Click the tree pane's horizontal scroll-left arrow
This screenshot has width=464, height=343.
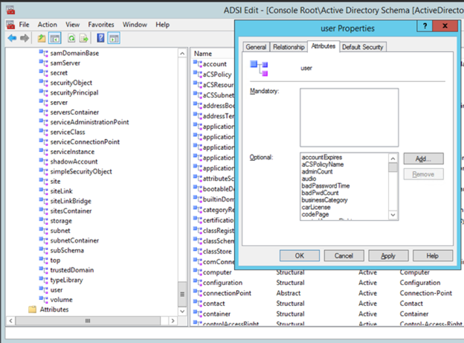pos(11,321)
